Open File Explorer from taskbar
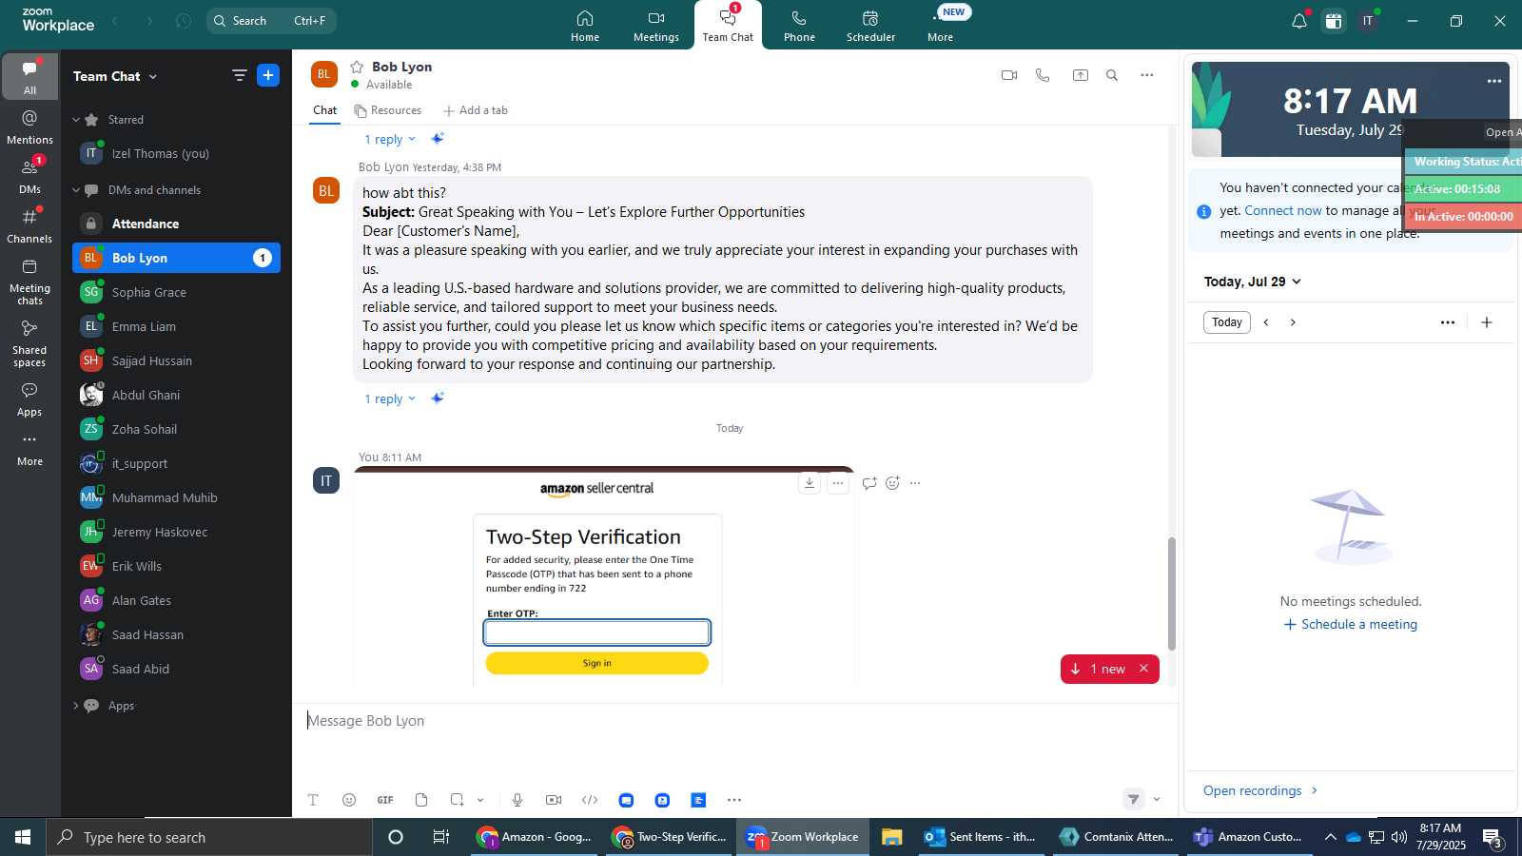The height and width of the screenshot is (856, 1522). tap(891, 837)
